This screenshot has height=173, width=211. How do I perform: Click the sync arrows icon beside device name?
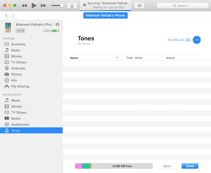[x=57, y=25]
